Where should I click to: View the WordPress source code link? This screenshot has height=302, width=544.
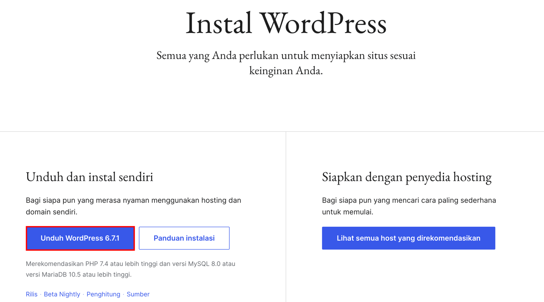click(x=138, y=294)
